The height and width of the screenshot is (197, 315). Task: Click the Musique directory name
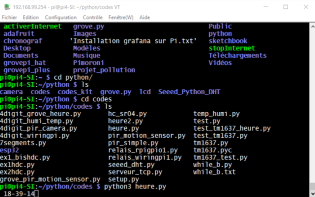[86, 55]
